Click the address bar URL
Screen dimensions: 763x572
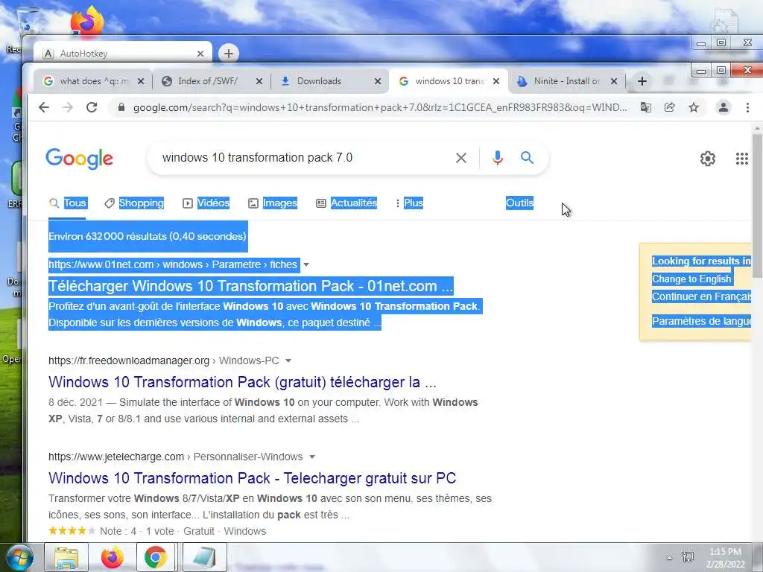380,107
